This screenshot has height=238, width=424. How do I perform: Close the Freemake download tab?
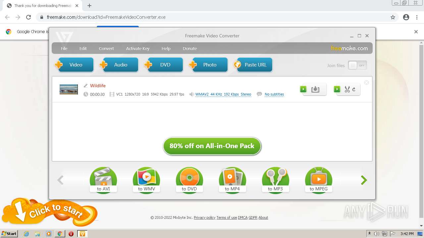pos(77,6)
